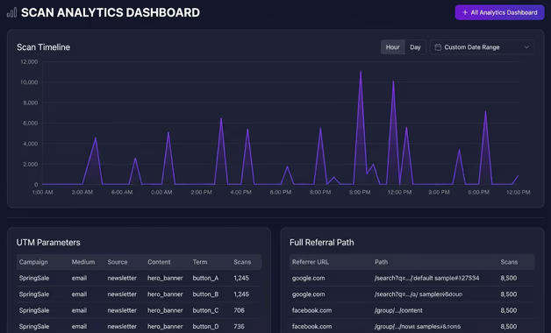This screenshot has height=333, width=551.
Task: Switch the timeline to Day view
Action: click(415, 47)
